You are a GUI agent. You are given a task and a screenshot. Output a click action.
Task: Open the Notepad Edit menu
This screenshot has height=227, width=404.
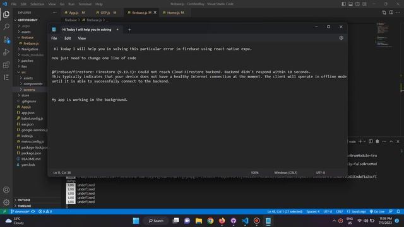click(68, 38)
